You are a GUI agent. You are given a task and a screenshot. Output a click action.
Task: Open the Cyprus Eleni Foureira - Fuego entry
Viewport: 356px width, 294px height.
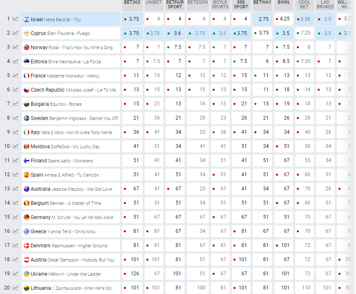coord(71,33)
